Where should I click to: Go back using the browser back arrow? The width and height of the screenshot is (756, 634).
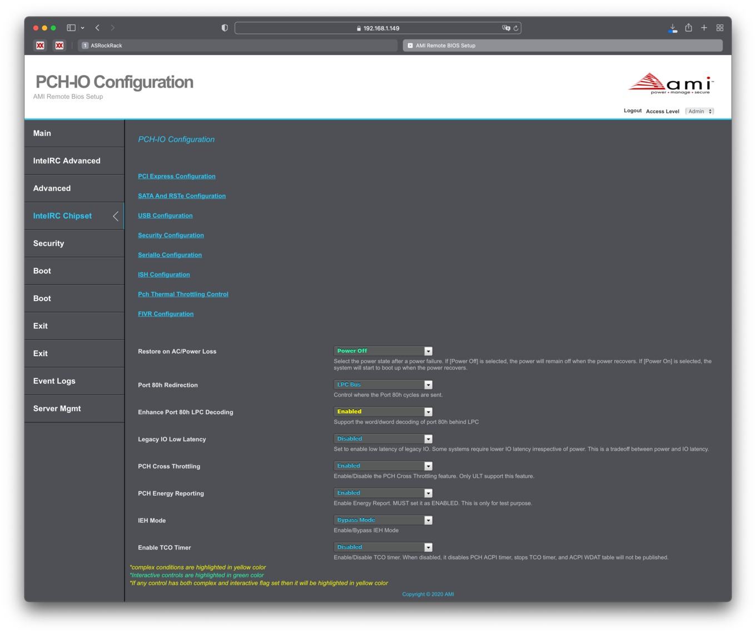97,28
